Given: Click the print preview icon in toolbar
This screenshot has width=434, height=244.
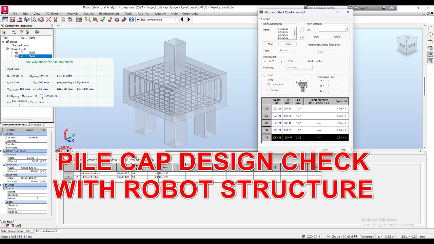Looking at the screenshot, I should click(34, 20).
